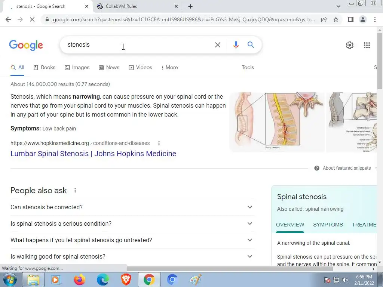This screenshot has width=383, height=287.
Task: Open Microsoft Edge from the taskbar
Action: [102, 280]
